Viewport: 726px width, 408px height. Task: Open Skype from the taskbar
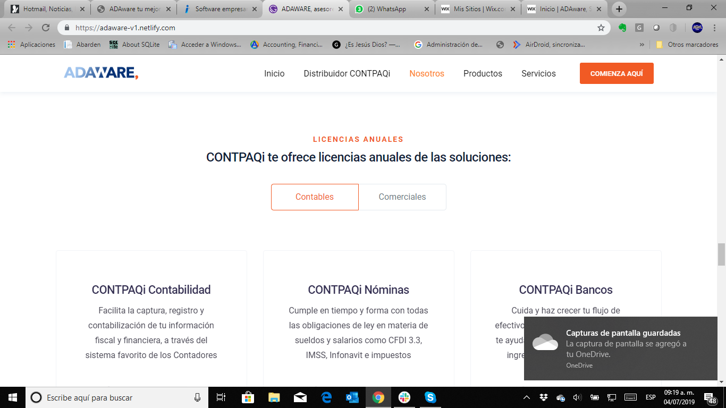(x=430, y=397)
